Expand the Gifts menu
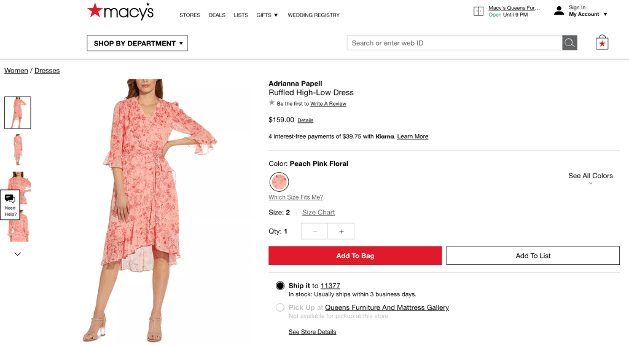Image resolution: width=629 pixels, height=346 pixels. (267, 15)
